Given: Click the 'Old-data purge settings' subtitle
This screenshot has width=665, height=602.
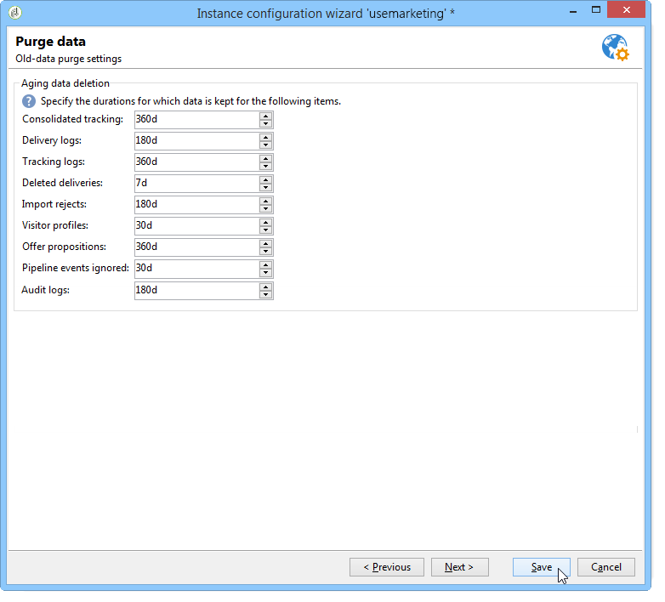Looking at the screenshot, I should [x=68, y=59].
